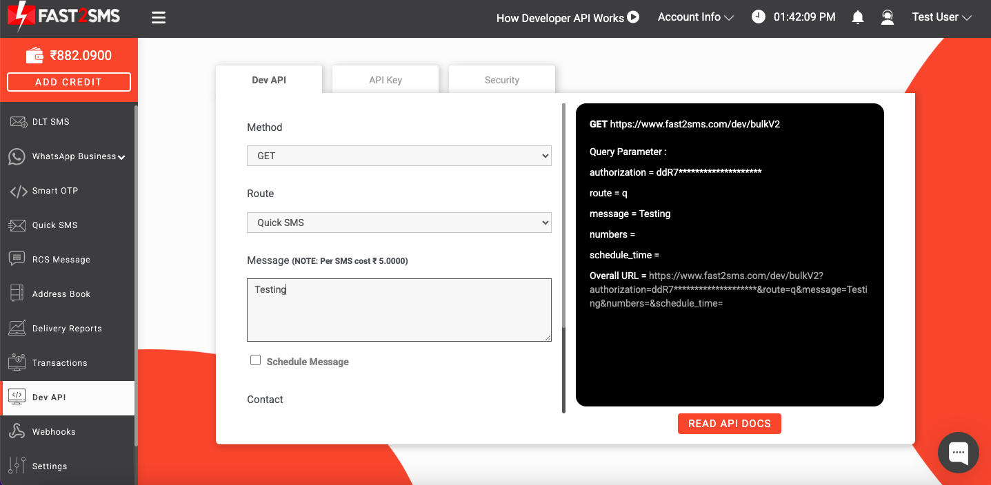Image resolution: width=991 pixels, height=485 pixels.
Task: Open the Method dropdown showing GET
Action: tap(399, 156)
